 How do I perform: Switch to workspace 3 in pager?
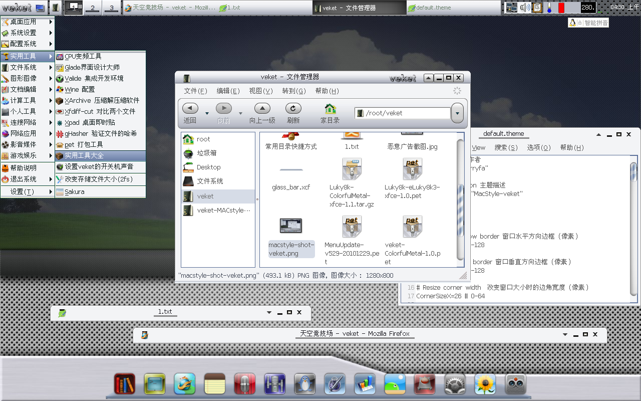(x=111, y=8)
